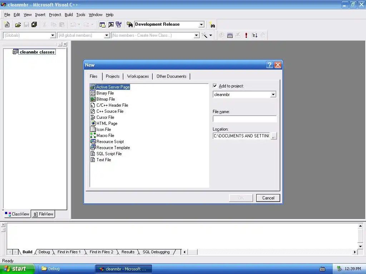
Task: Click the New Text File toolbar icon
Action: 7,25
